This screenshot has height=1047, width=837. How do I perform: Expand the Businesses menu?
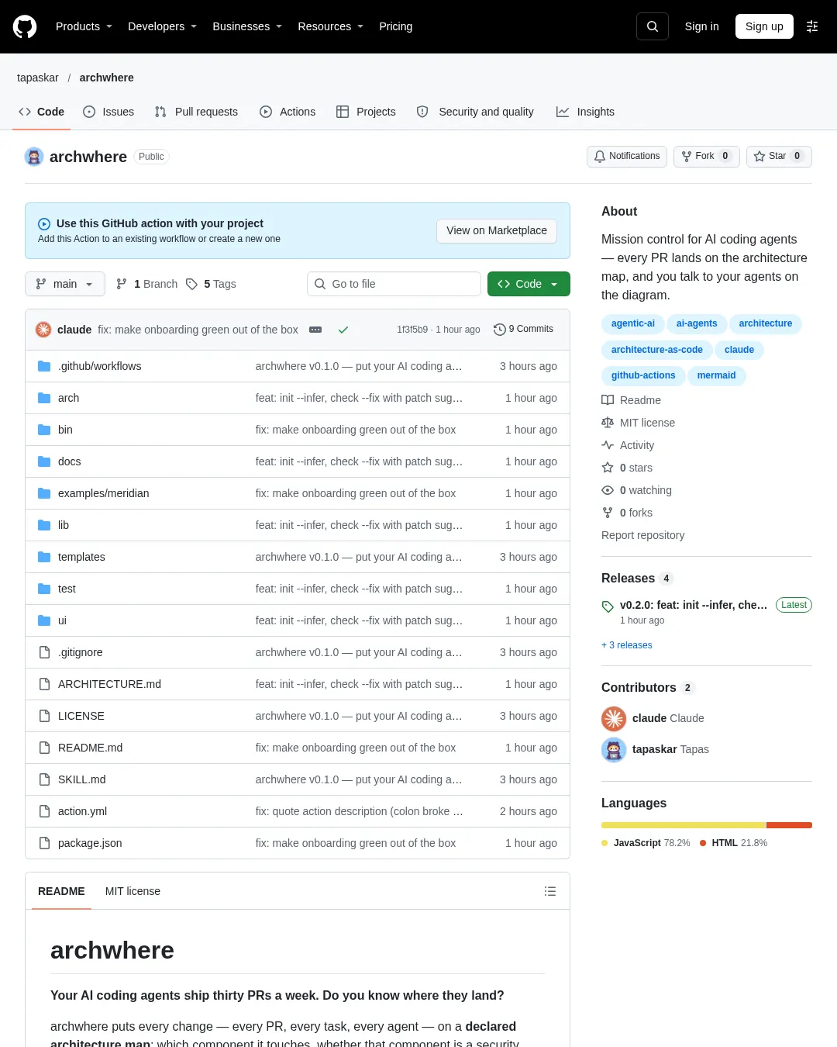pos(247,26)
